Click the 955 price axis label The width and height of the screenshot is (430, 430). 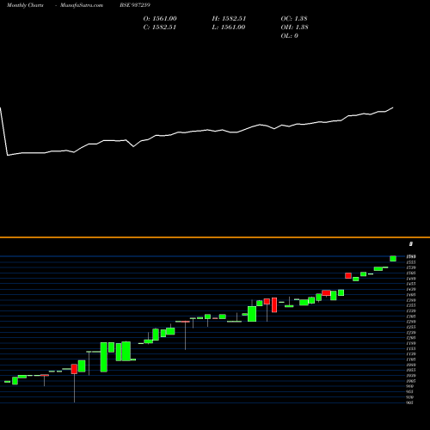[x=410, y=392]
